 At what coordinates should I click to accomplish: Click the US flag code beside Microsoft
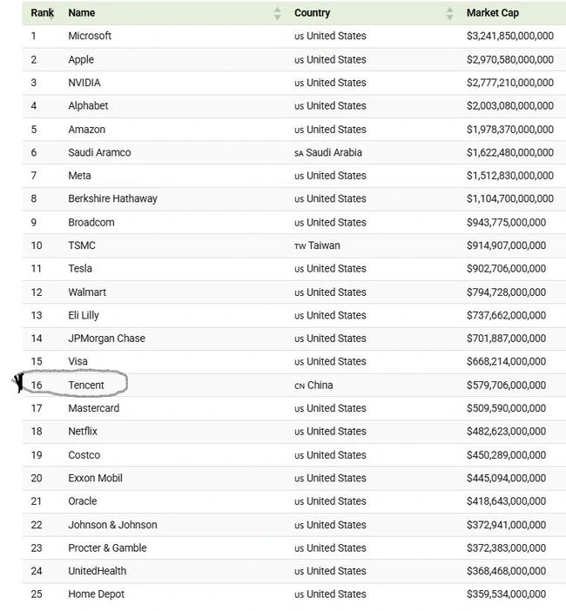pos(299,37)
